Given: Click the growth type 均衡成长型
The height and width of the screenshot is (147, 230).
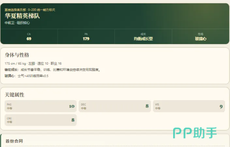Looking at the screenshot, I should coord(143,39).
